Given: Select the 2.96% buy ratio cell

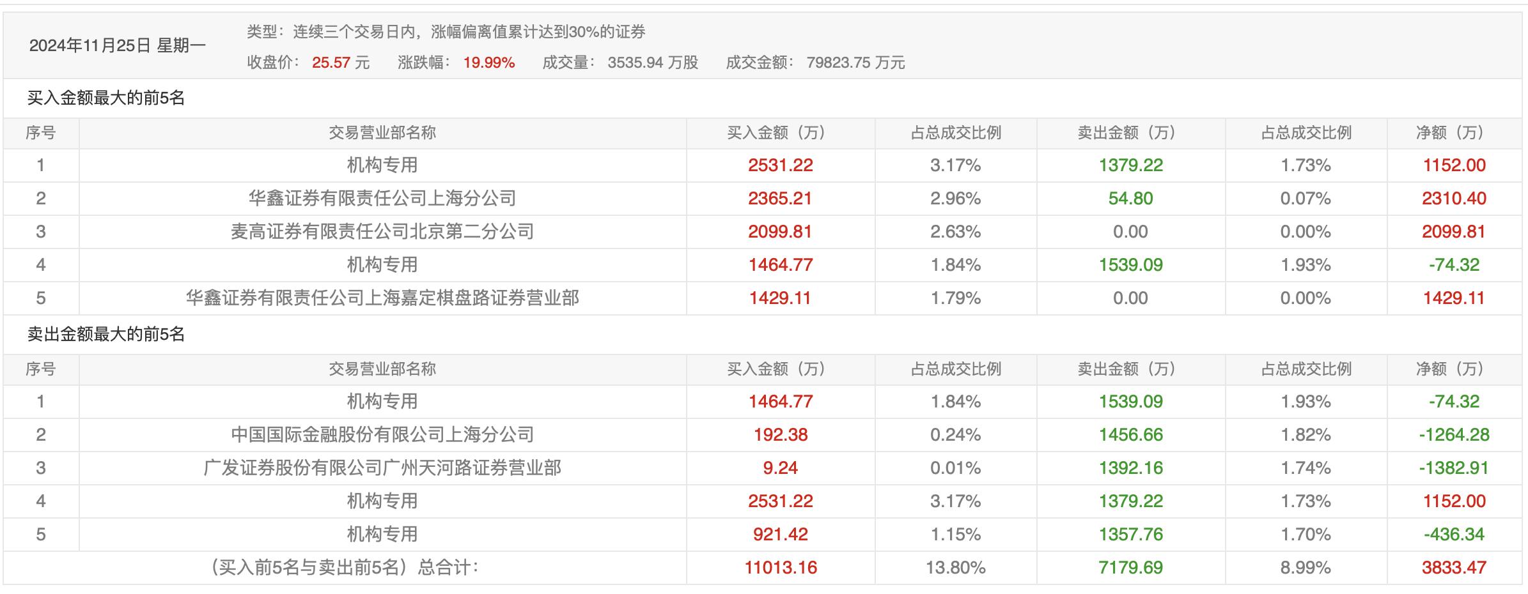Looking at the screenshot, I should [956, 199].
